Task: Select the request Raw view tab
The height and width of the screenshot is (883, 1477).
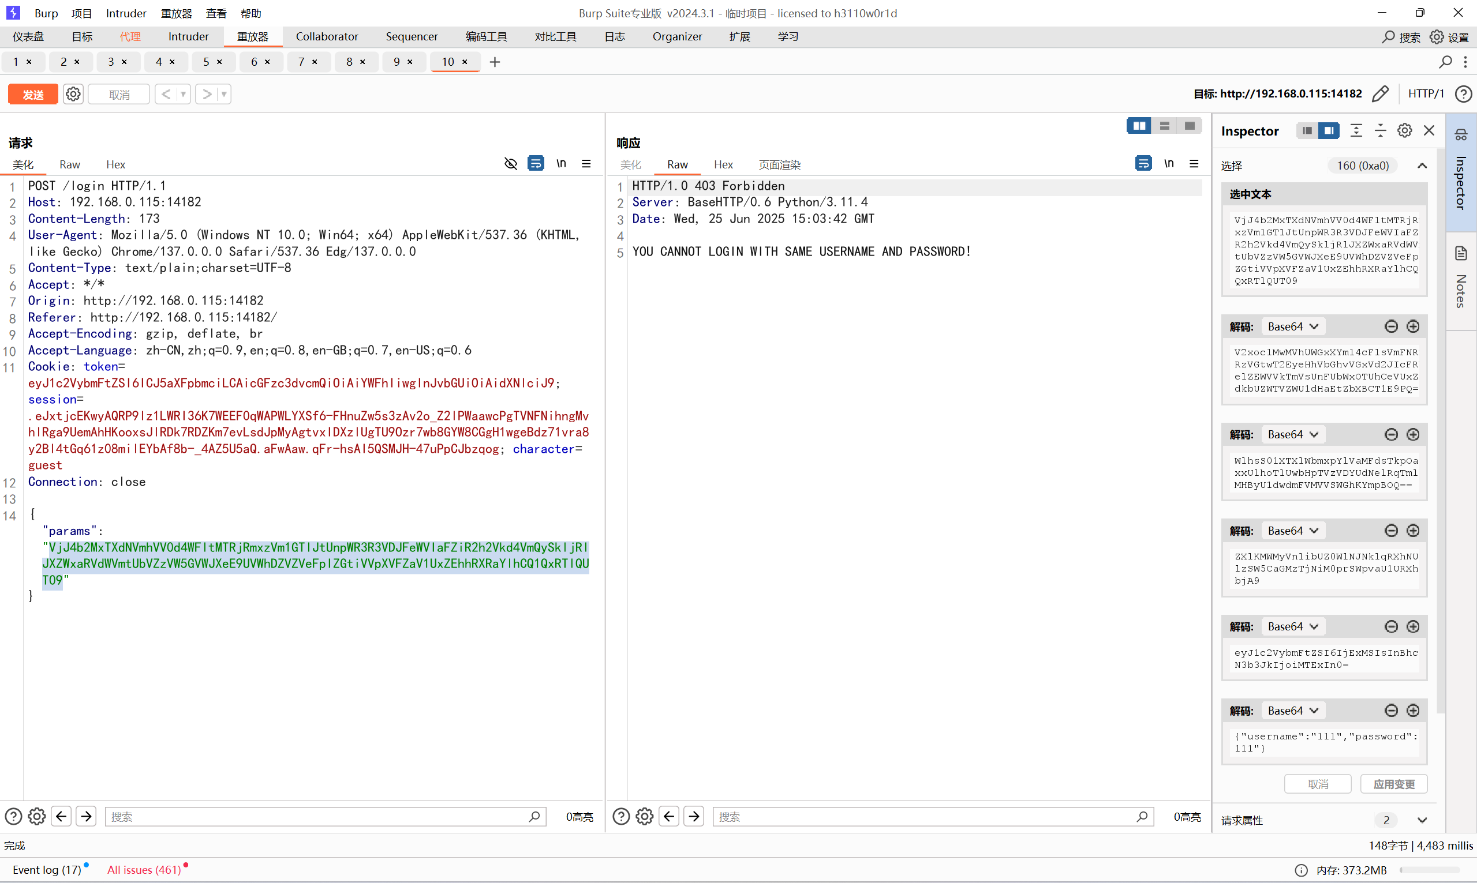Action: pyautogui.click(x=70, y=164)
